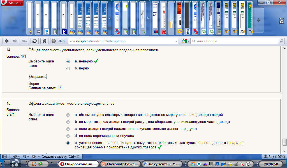287x168 pixels.
Task: Open tab with red R favicon
Action: 164,18
